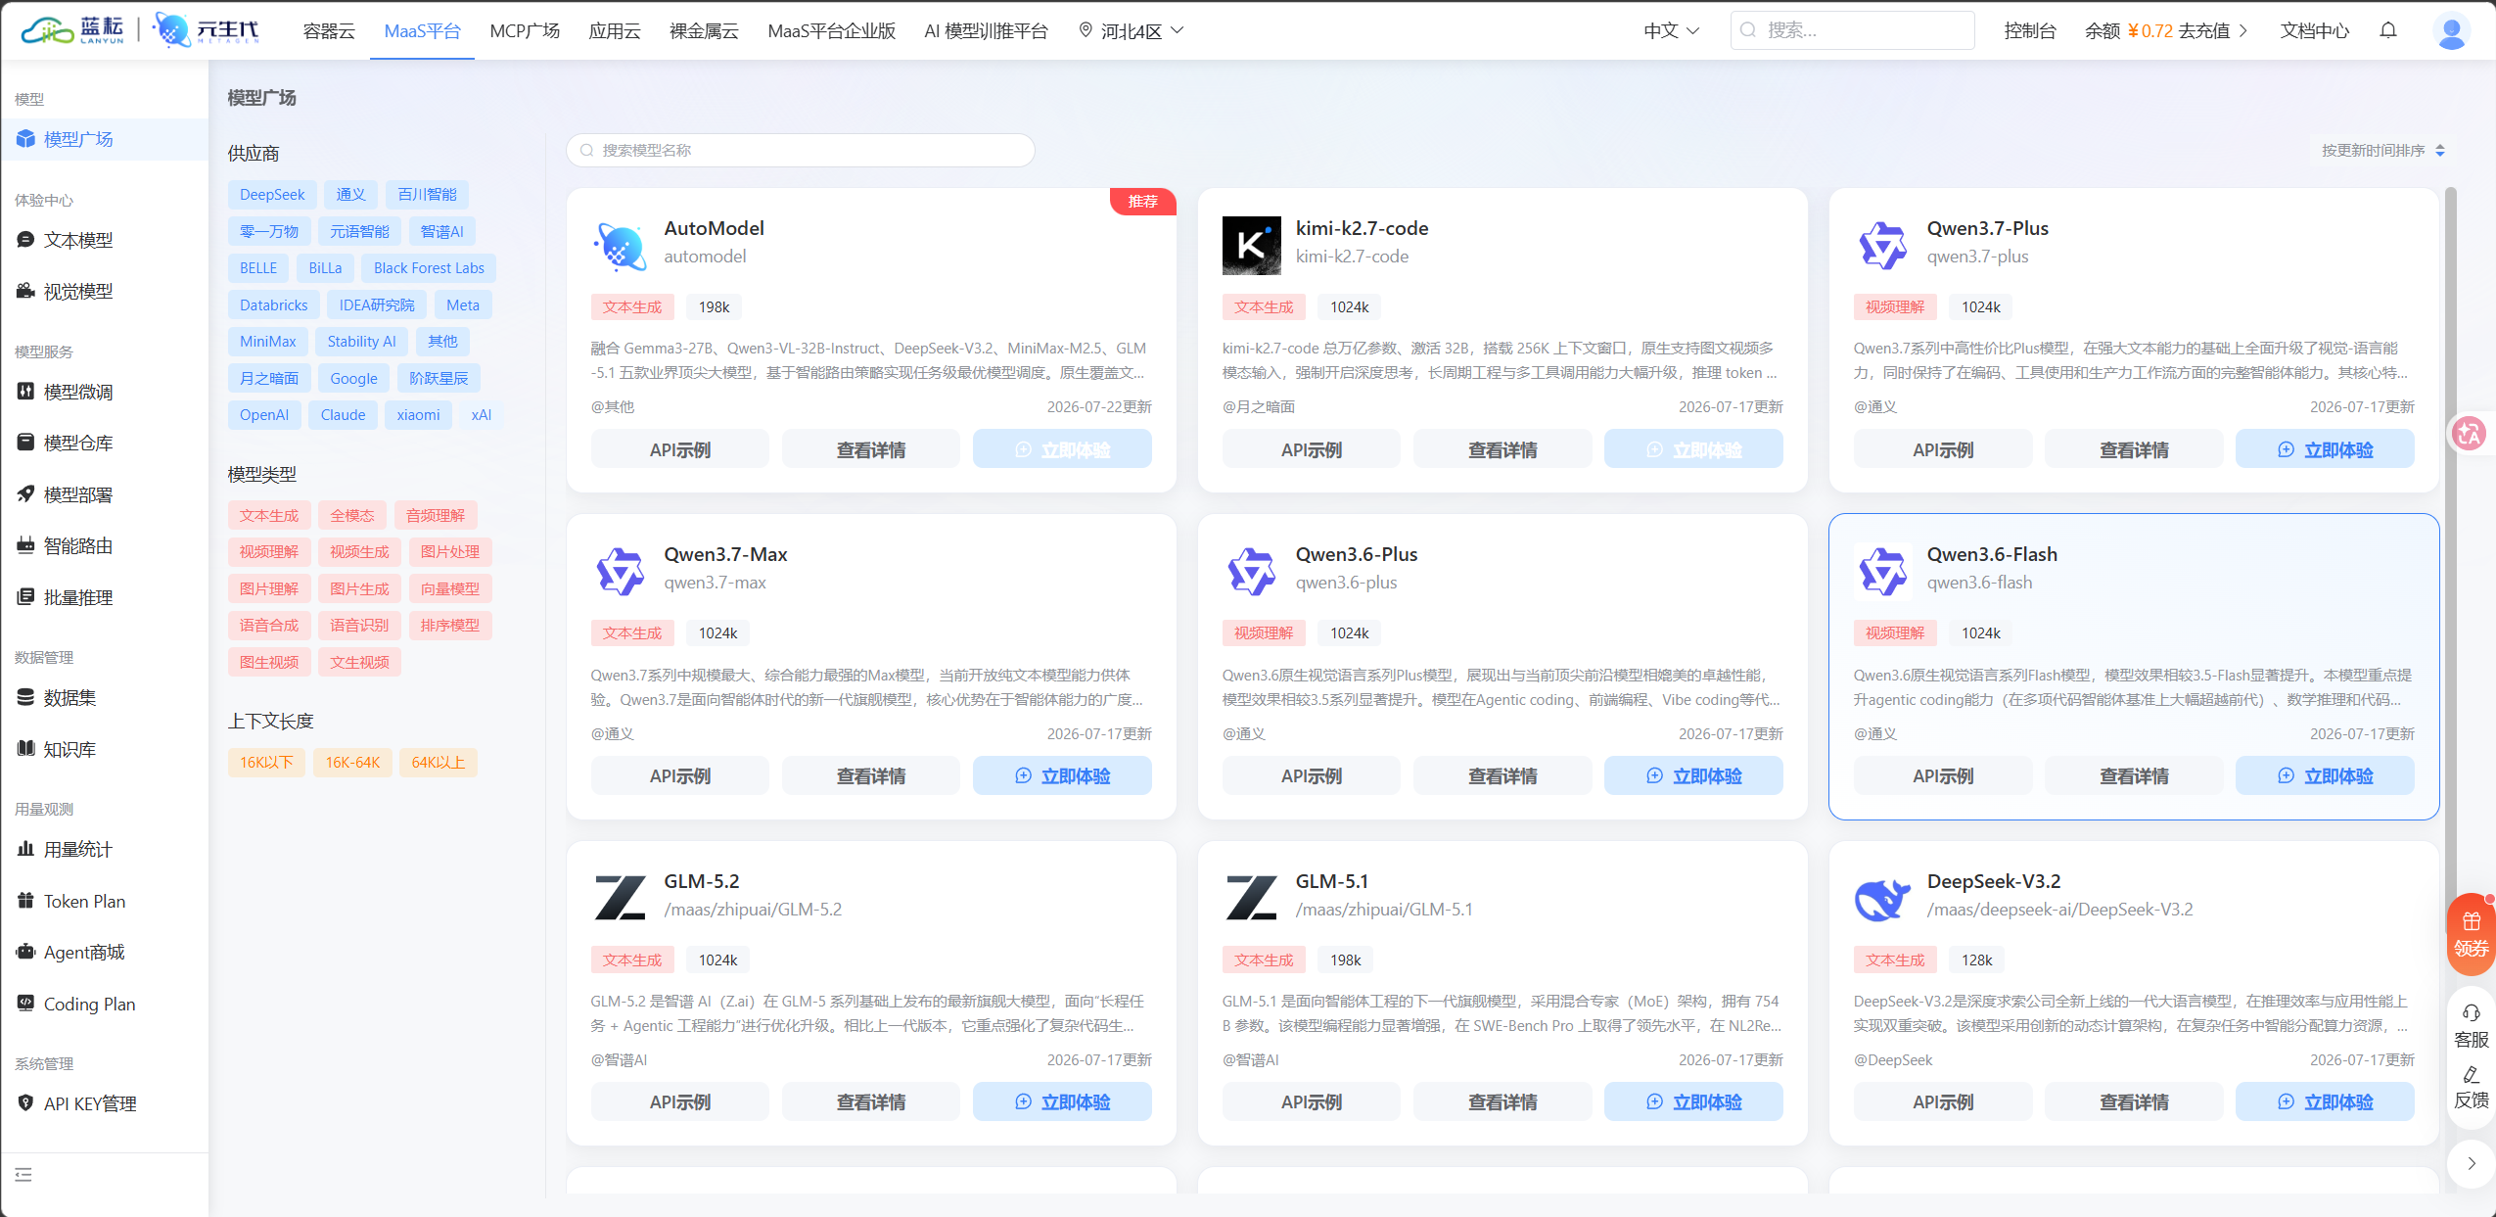
Task: Click 查看详情 on GLM-5.2 card
Action: 871,1101
